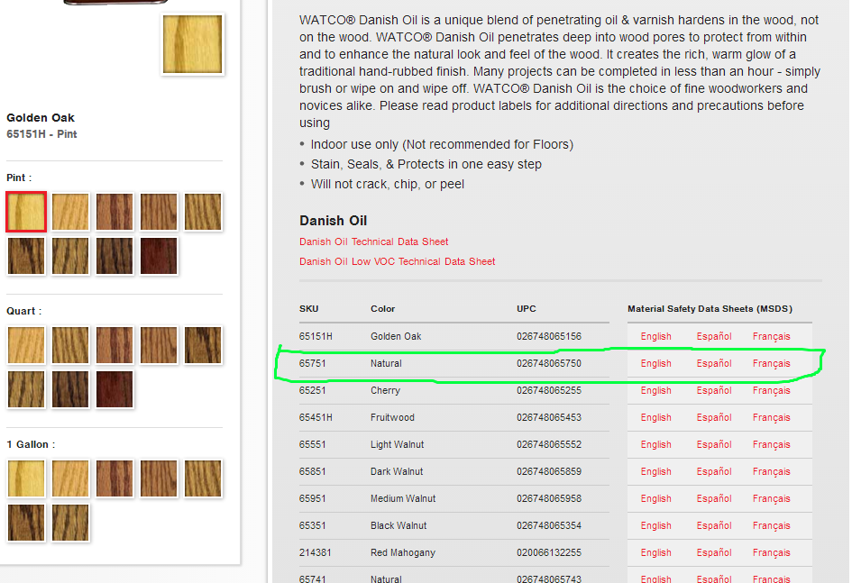Open Français MSDS for Light Walnut
The image size is (852, 583).
(x=772, y=444)
